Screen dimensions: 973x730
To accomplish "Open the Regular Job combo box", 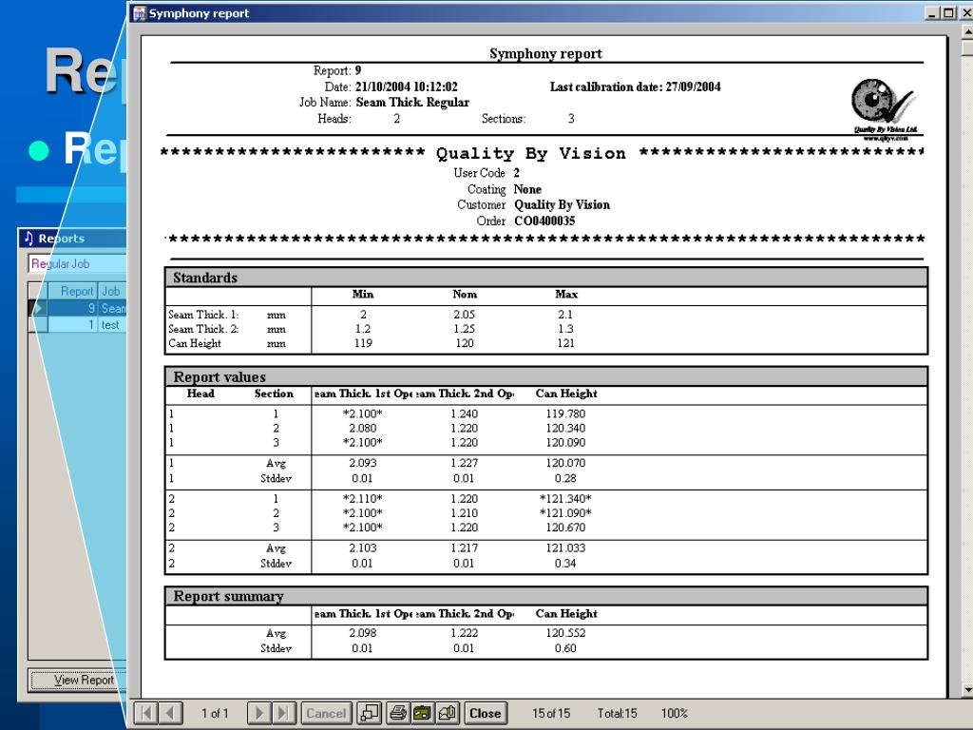I will tap(77, 264).
